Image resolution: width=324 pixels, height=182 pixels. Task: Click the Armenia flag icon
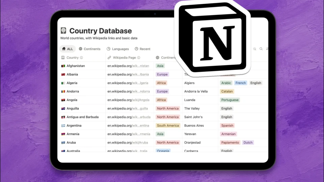pyautogui.click(x=63, y=134)
